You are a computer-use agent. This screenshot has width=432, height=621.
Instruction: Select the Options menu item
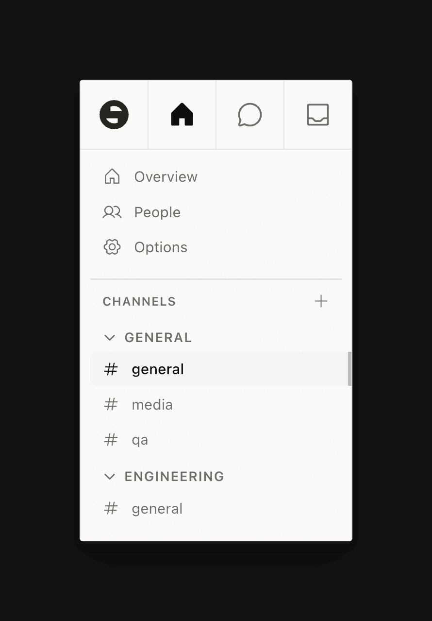point(160,247)
